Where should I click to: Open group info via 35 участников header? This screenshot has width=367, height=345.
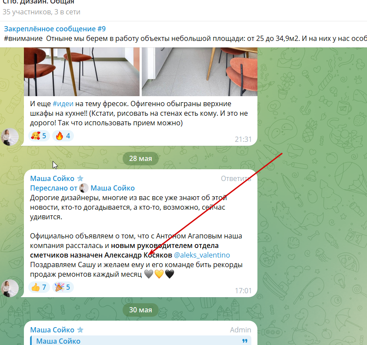pos(41,12)
